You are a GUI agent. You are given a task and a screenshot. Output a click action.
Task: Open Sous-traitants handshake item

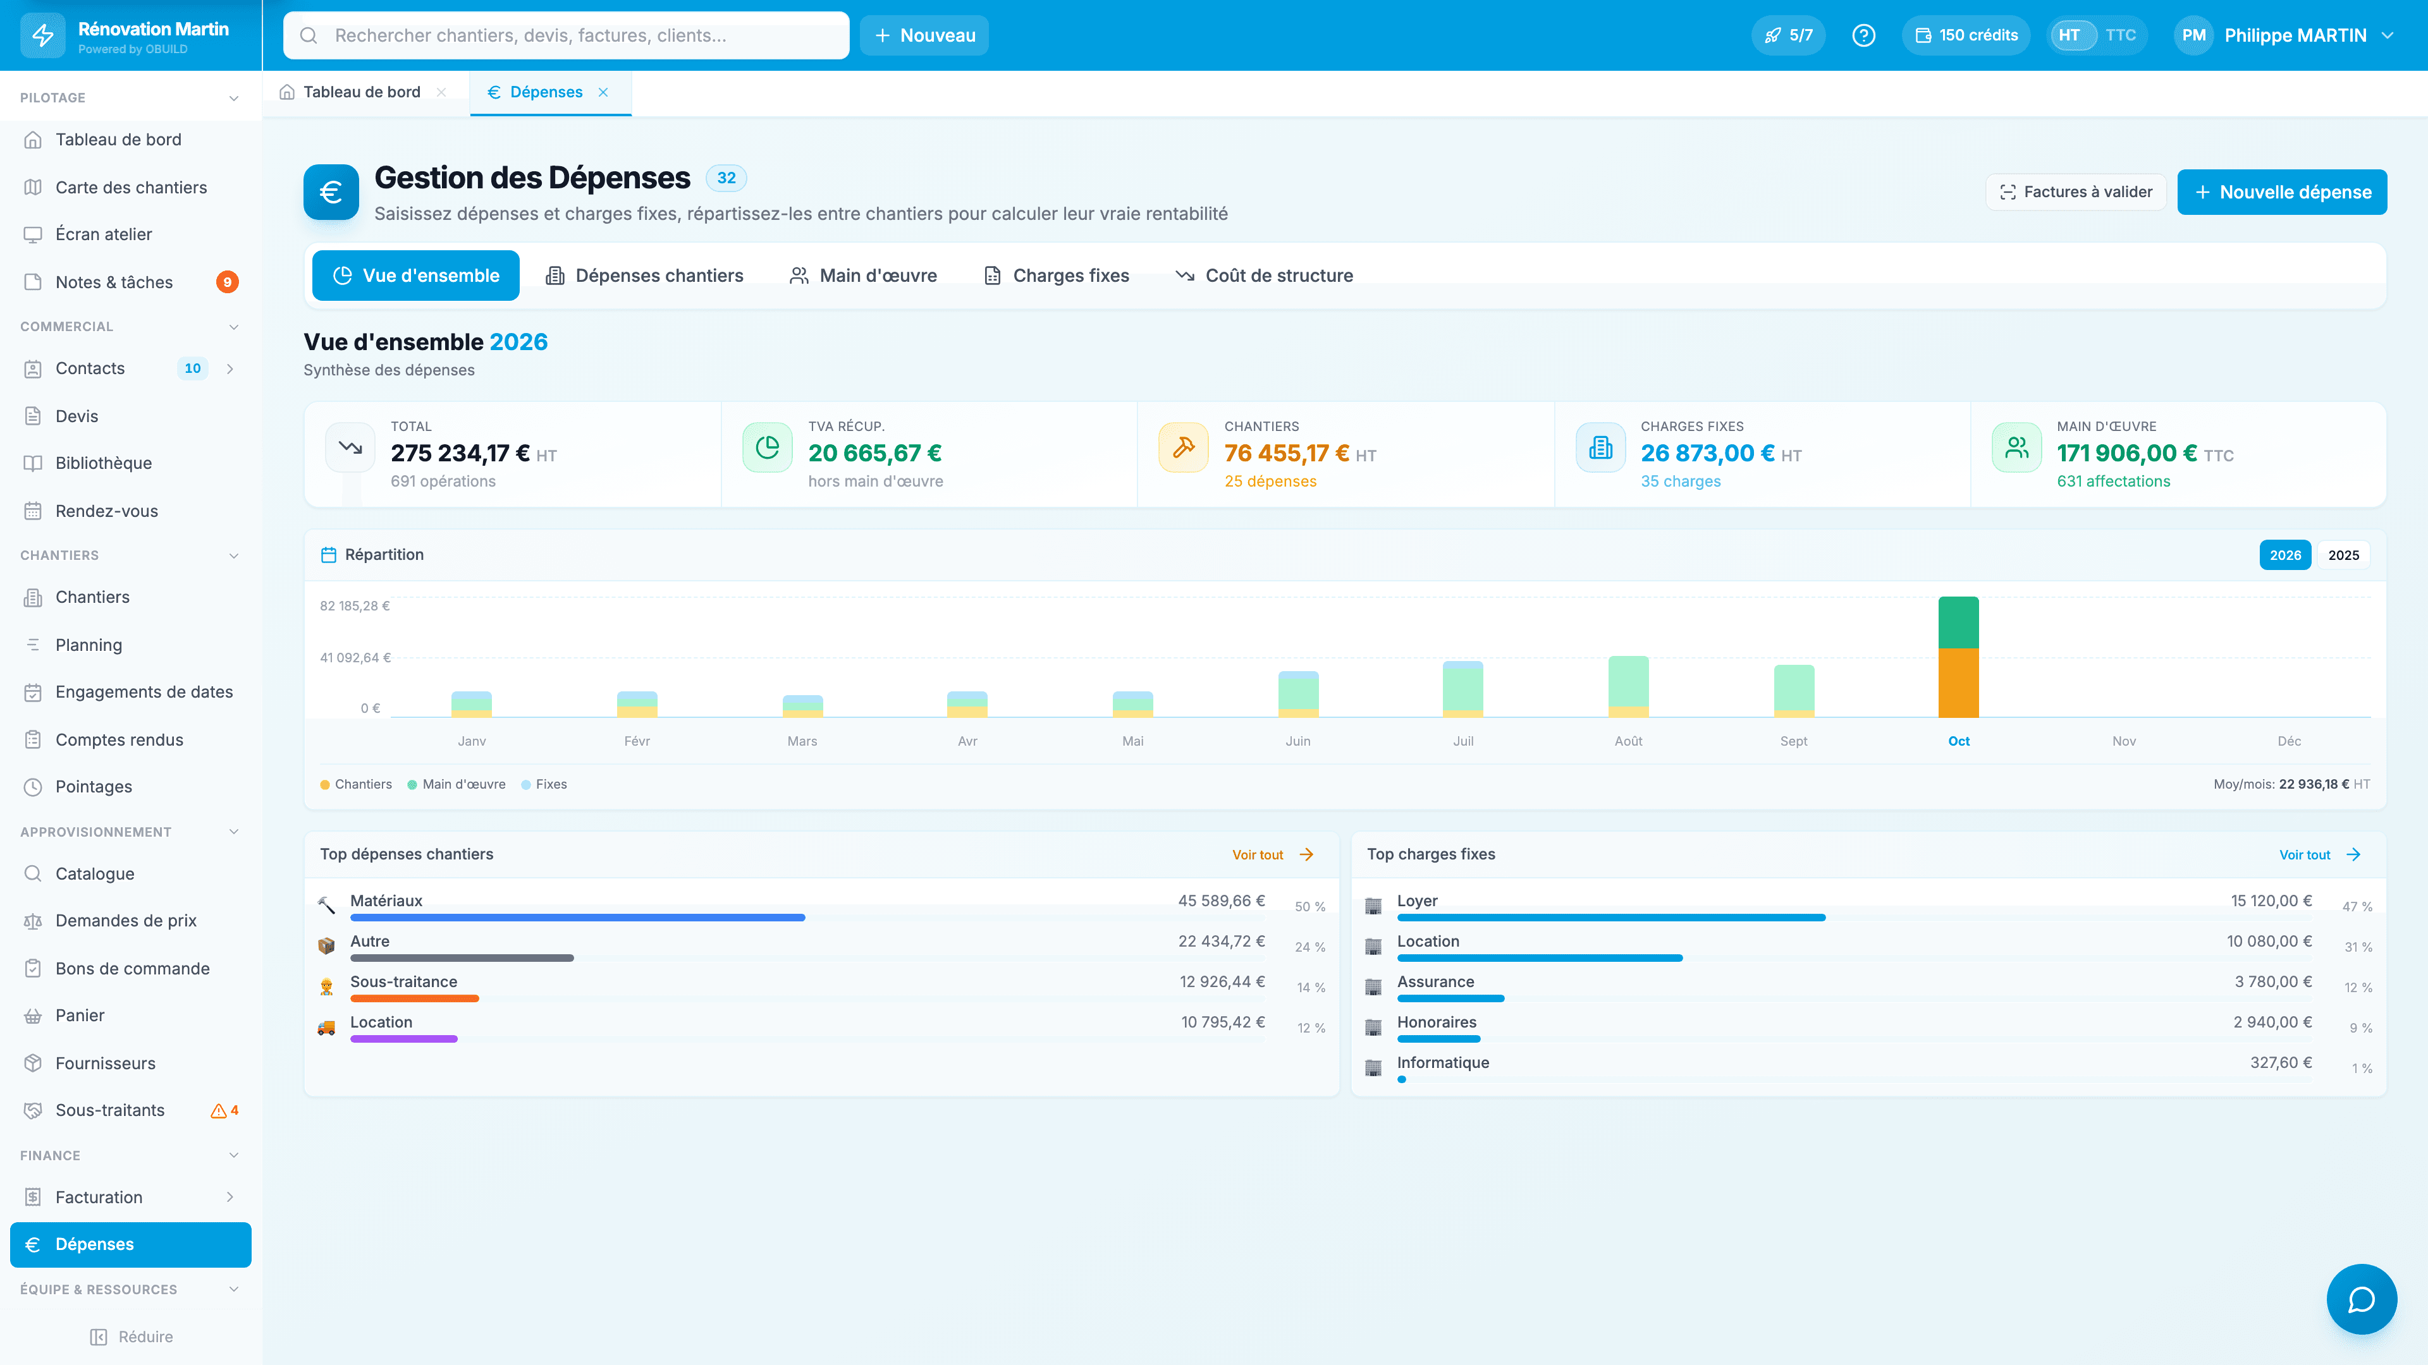[x=131, y=1110]
